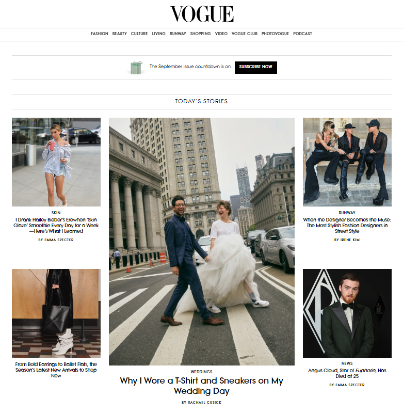Read the T-Shirt and Sneakers wedding article

(x=202, y=386)
